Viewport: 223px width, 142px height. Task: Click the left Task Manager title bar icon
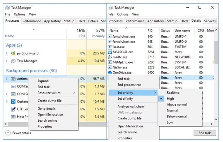click(8, 8)
